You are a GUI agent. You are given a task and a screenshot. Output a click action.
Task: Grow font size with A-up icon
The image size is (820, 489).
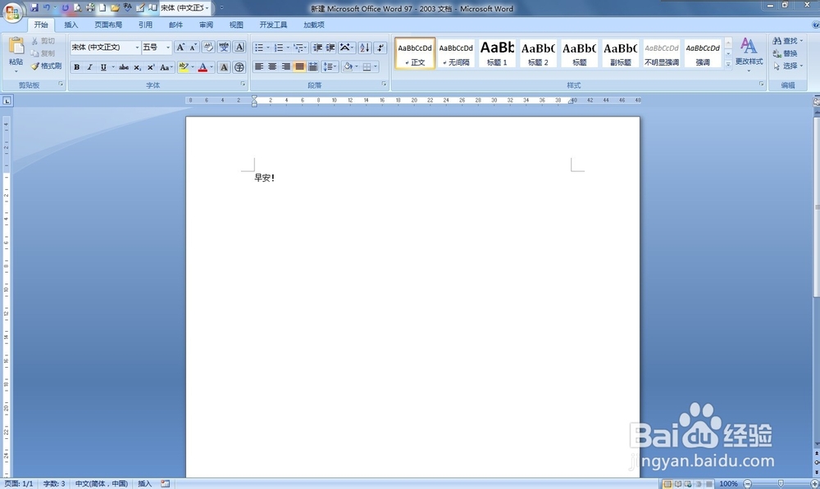tap(180, 48)
